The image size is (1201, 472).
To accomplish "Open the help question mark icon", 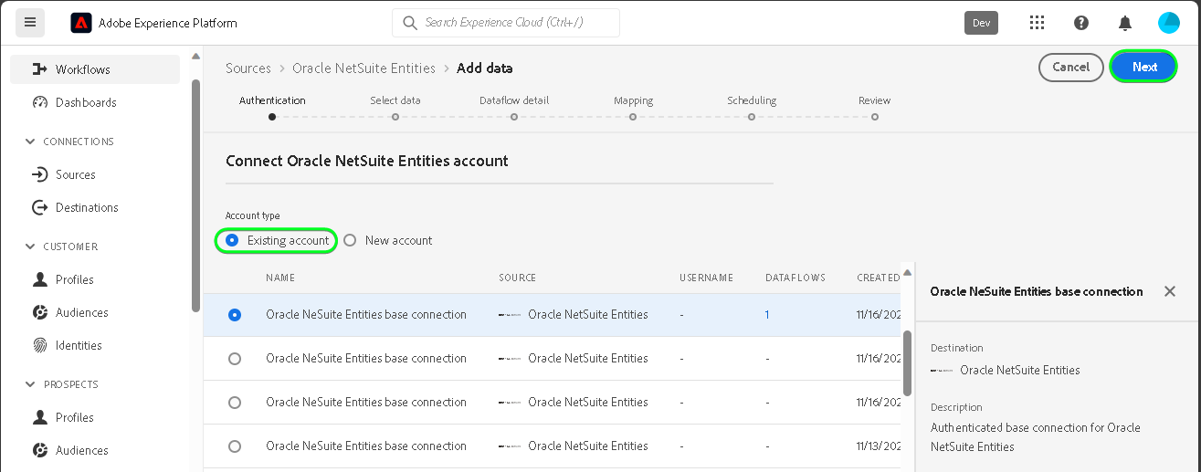I will pos(1081,23).
